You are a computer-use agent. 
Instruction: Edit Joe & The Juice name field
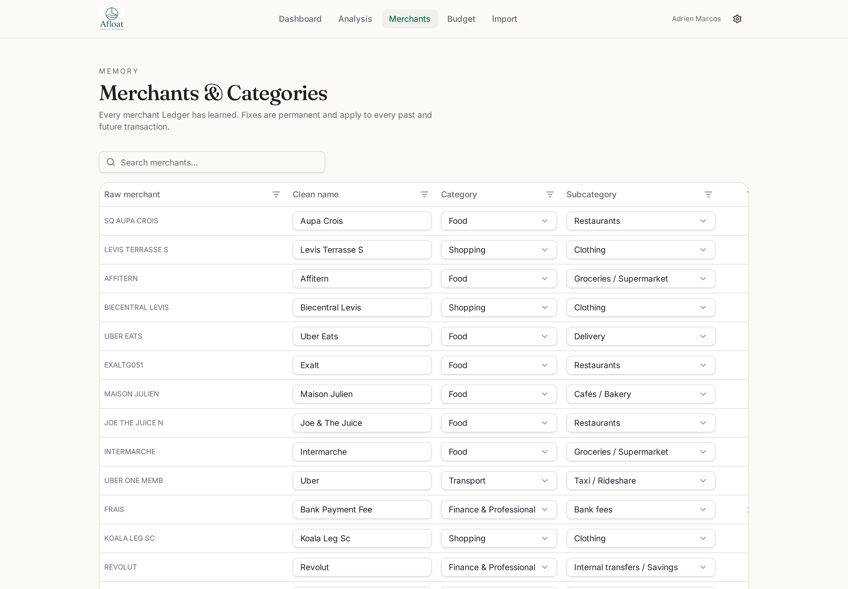[x=362, y=423]
